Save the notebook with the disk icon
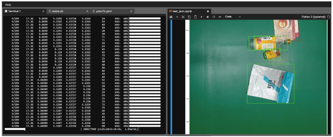The image size is (333, 137). tap(171, 17)
